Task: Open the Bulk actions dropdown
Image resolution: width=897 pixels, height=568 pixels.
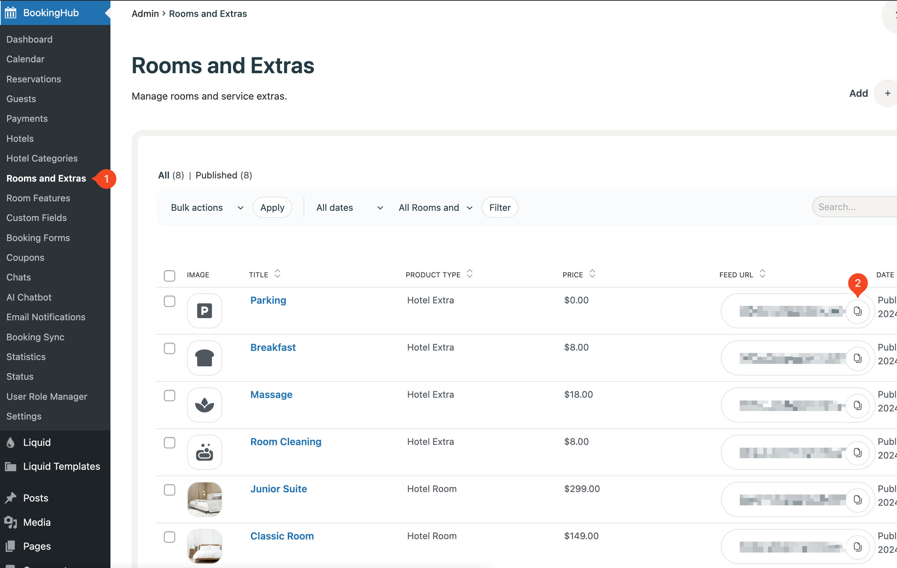Action: 207,208
